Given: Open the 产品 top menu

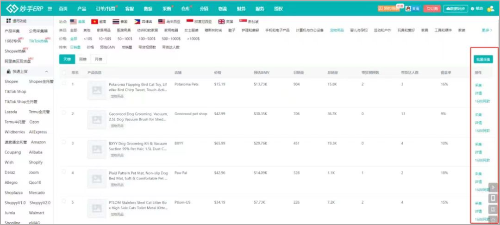Looking at the screenshot, I should (x=81, y=9).
